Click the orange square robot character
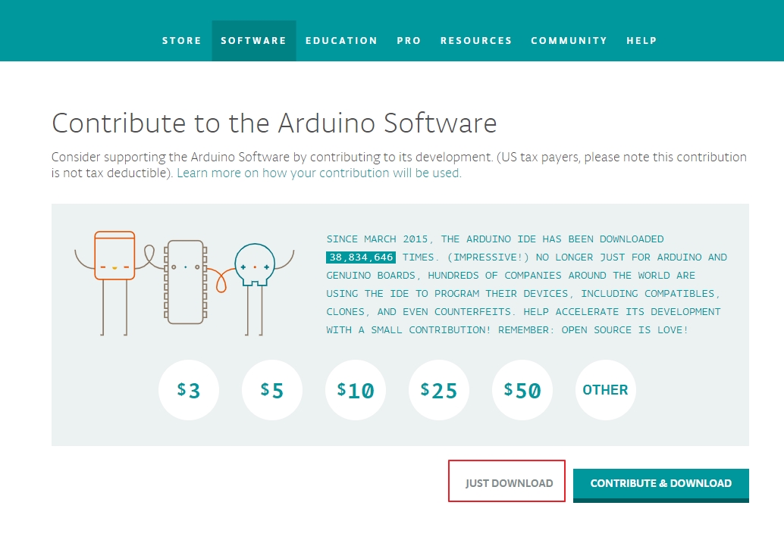The height and width of the screenshot is (543, 784). pos(114,282)
